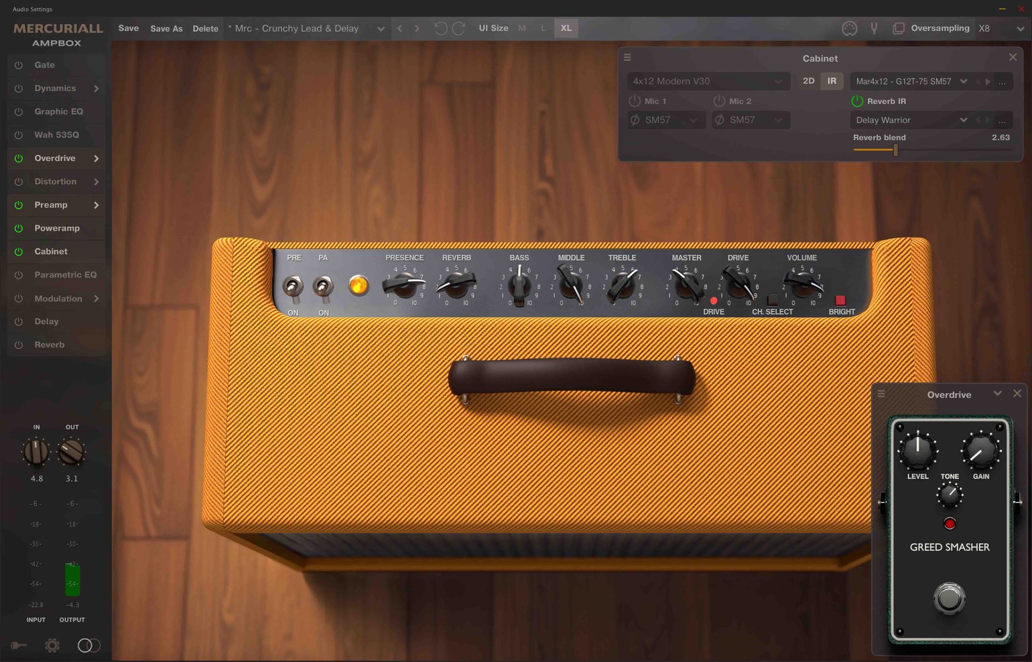Screen dimensions: 1032x662
Task: Click the Delete preset button
Action: coord(205,29)
